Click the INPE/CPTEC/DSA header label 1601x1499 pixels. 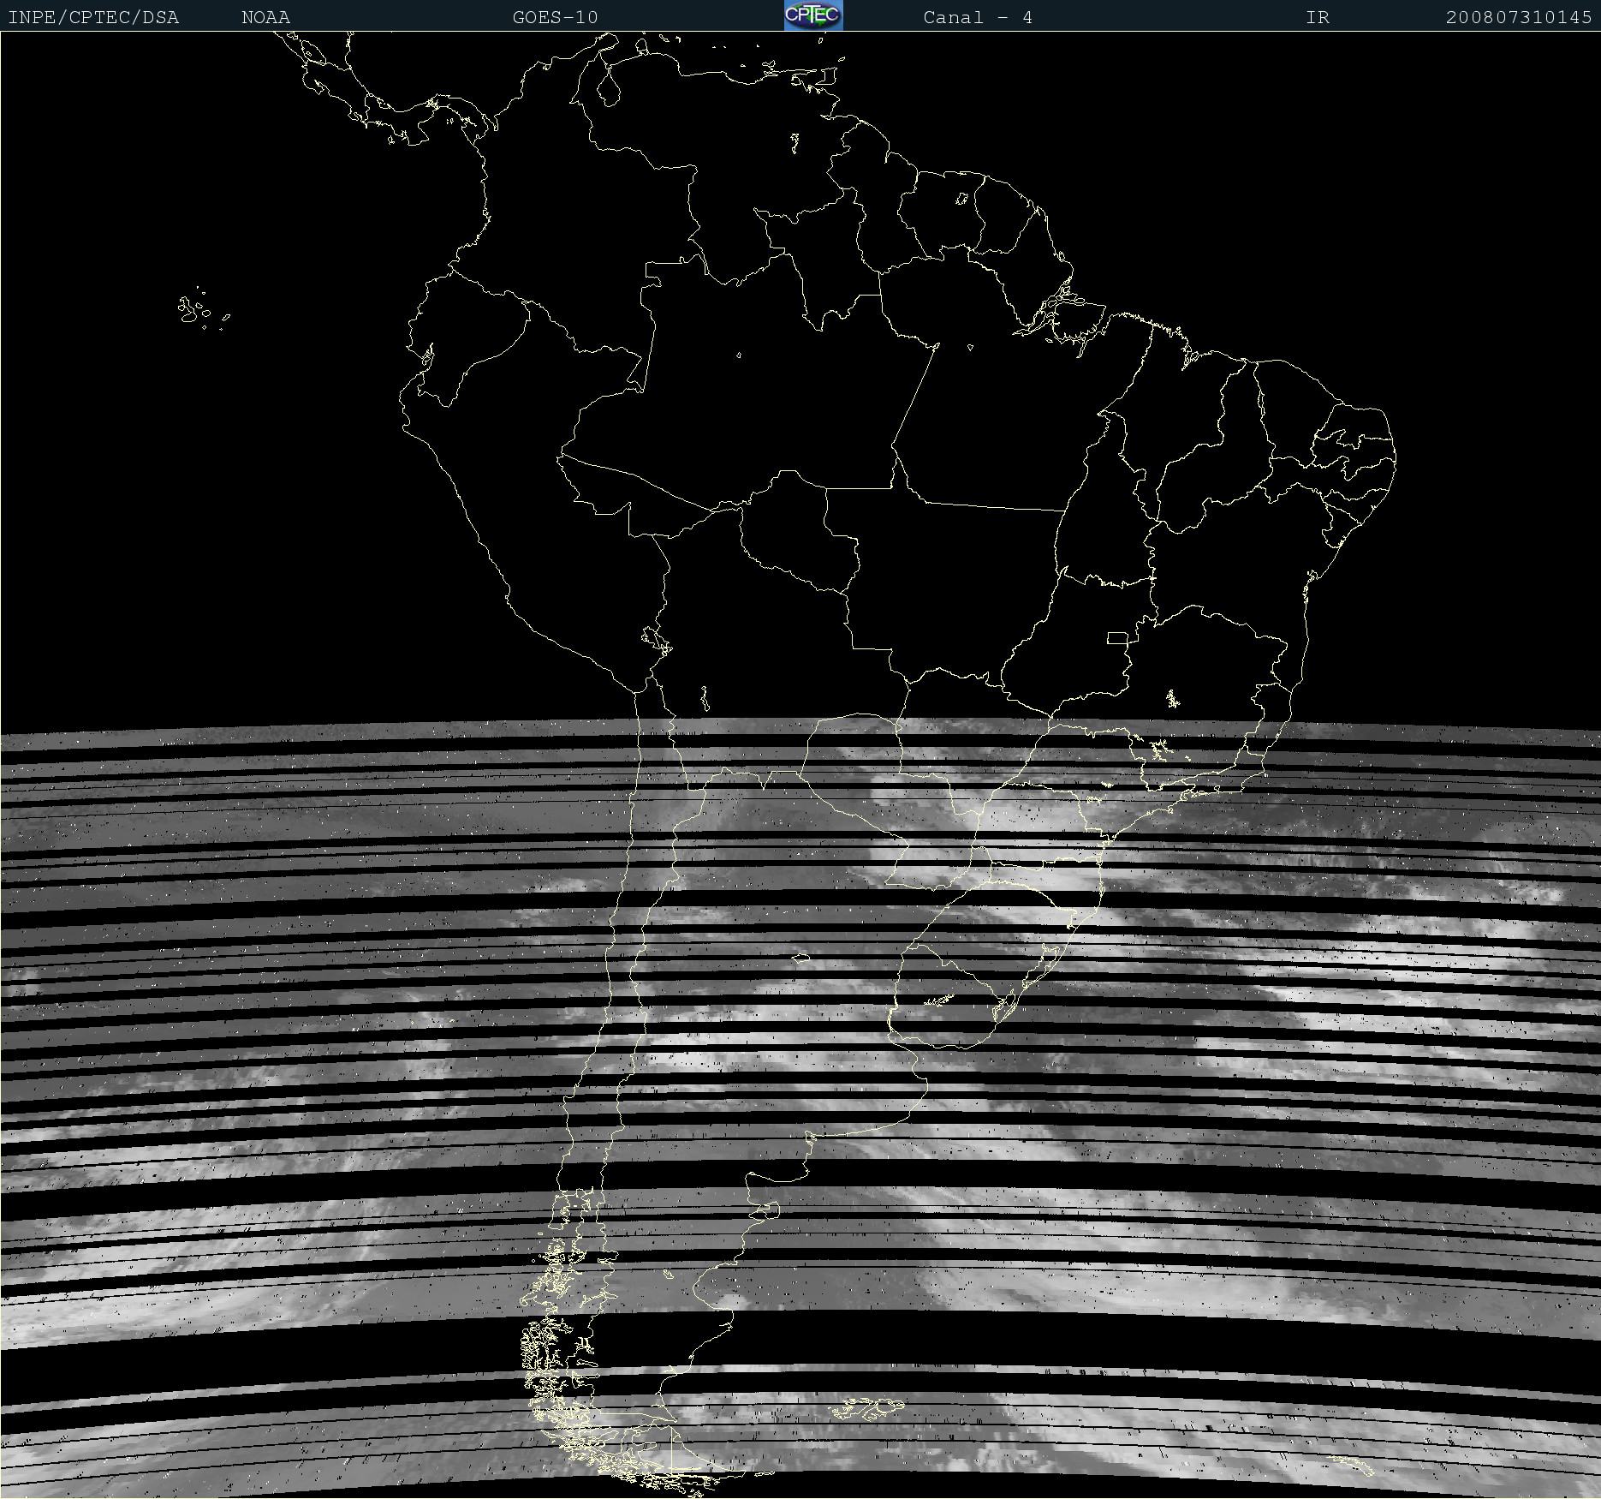click(x=93, y=17)
